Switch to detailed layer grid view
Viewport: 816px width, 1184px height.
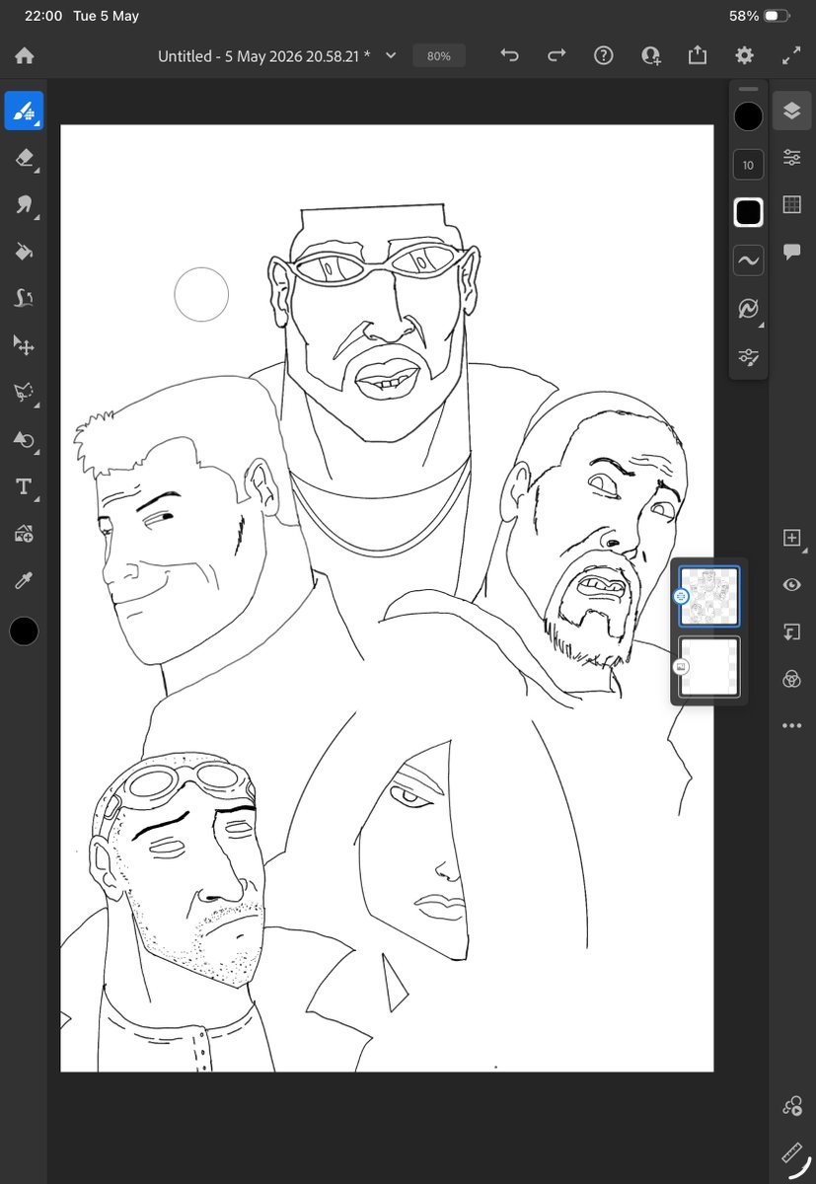pos(791,204)
